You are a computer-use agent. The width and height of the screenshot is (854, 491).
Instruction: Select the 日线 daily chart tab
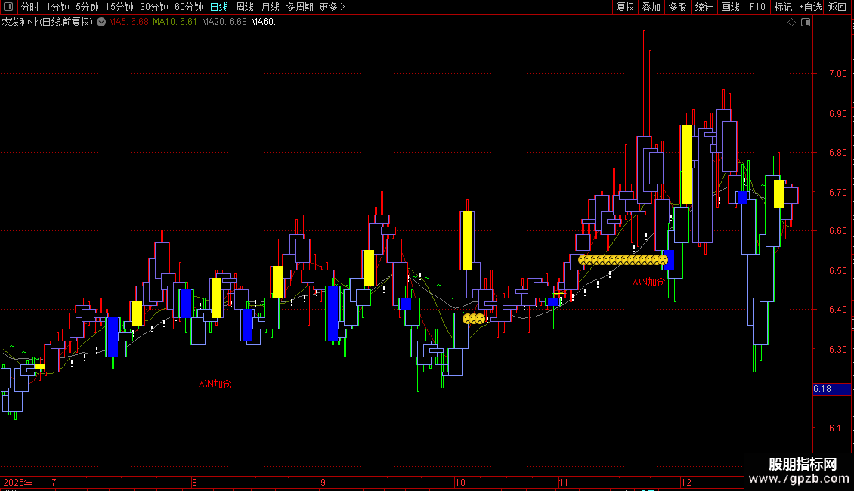(219, 7)
